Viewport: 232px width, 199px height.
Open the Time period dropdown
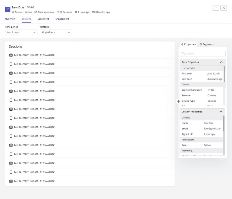(x=21, y=32)
